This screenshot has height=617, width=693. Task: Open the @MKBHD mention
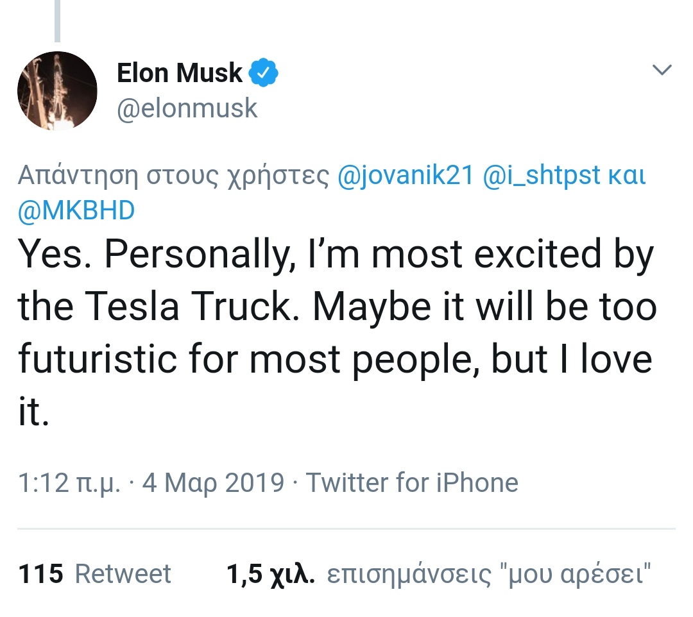(76, 210)
